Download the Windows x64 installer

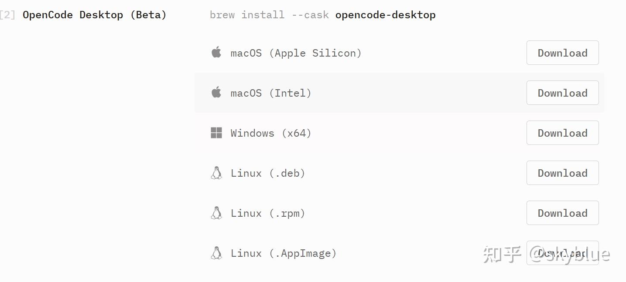coord(562,133)
